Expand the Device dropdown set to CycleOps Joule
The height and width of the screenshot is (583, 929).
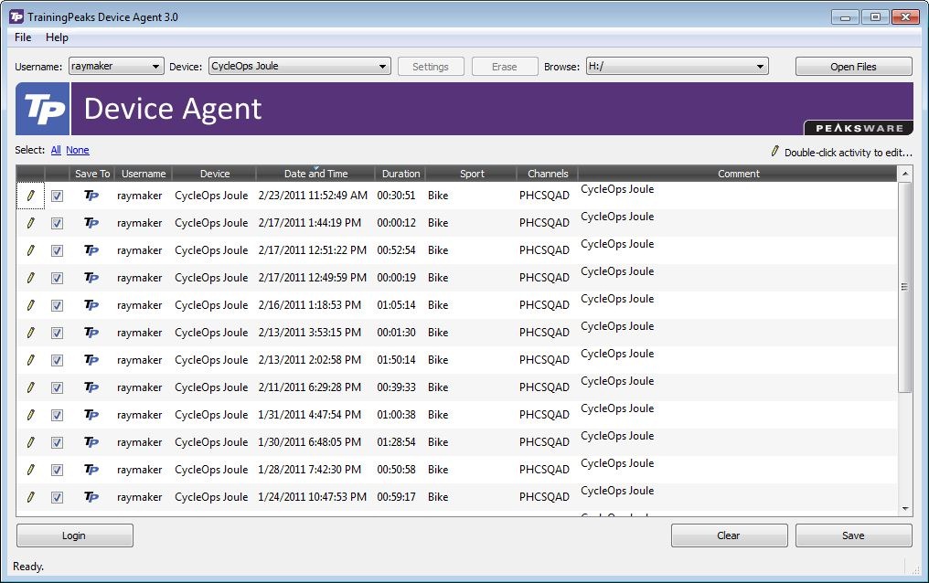coord(300,67)
